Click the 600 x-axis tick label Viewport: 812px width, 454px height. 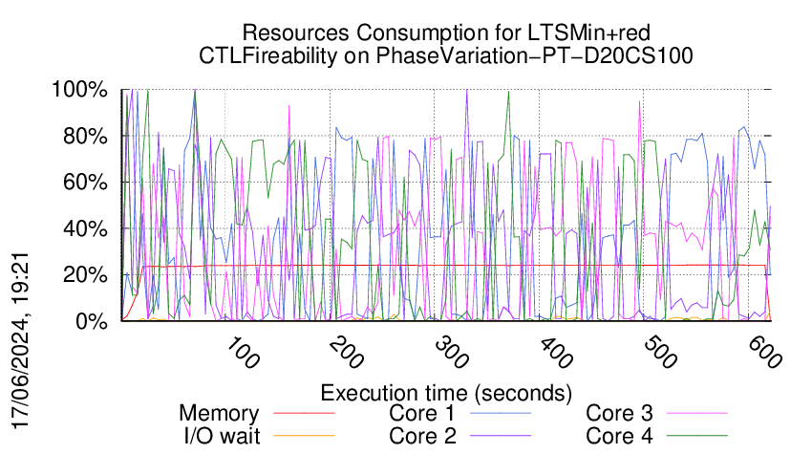pyautogui.click(x=765, y=354)
